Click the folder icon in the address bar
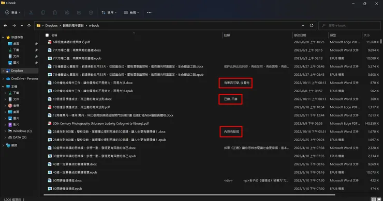 pyautogui.click(x=38, y=25)
